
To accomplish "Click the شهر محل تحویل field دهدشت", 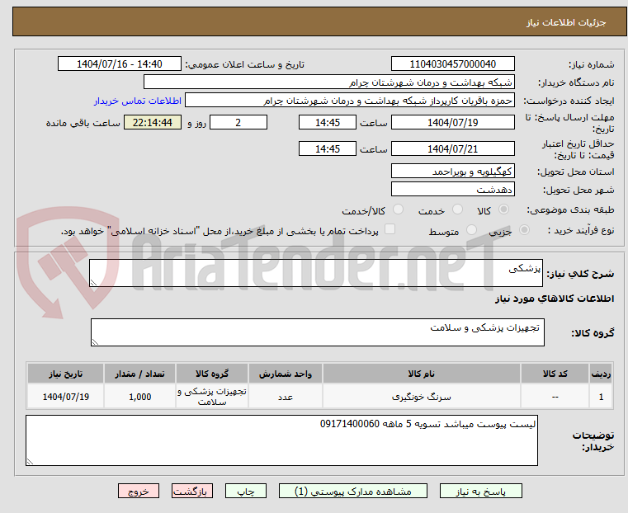I will tap(452, 189).
